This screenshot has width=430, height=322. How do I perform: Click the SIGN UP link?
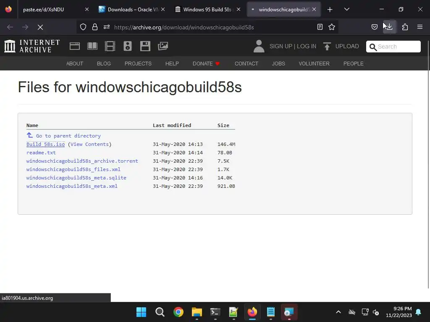pyautogui.click(x=280, y=46)
